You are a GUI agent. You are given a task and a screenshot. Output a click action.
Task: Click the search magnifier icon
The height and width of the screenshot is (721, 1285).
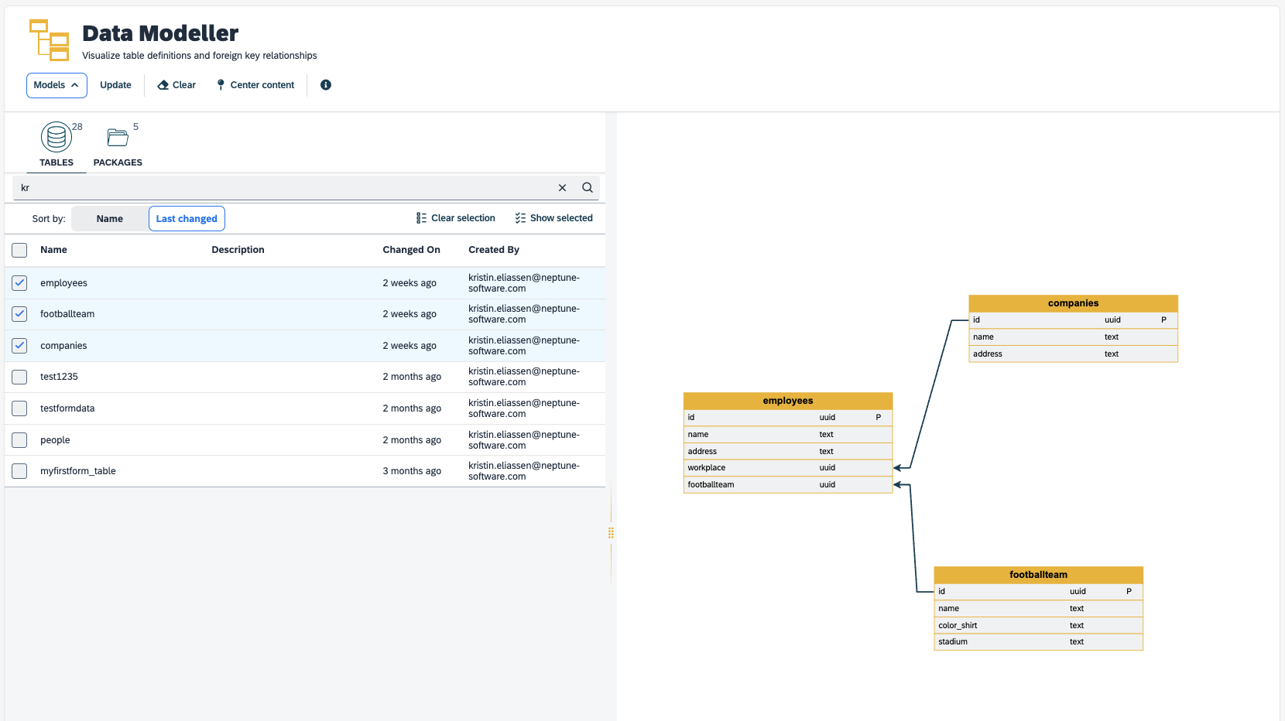pyautogui.click(x=588, y=188)
